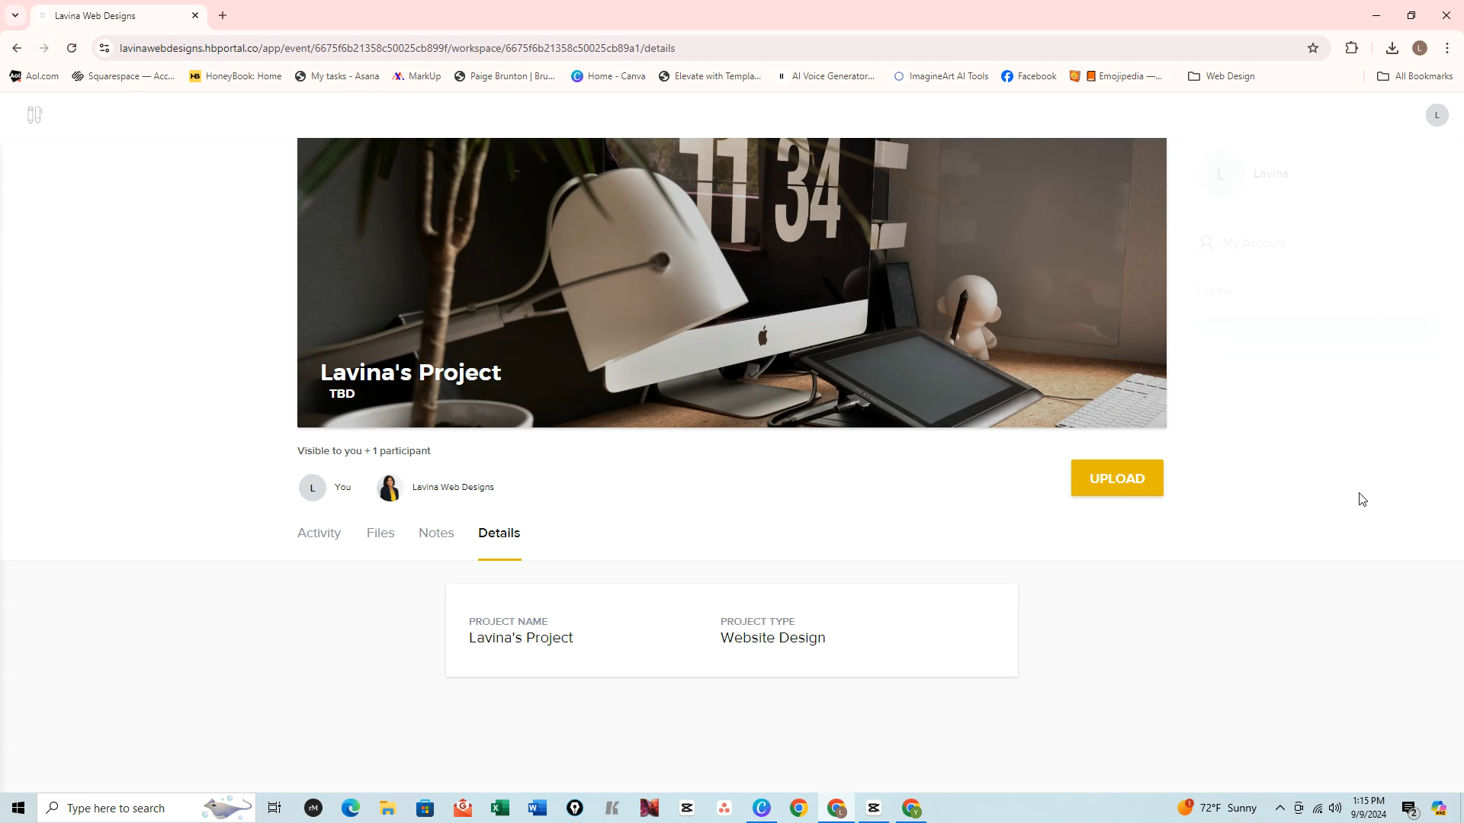The height and width of the screenshot is (823, 1464).
Task: Open Microsoft Store from the taskbar
Action: click(425, 808)
